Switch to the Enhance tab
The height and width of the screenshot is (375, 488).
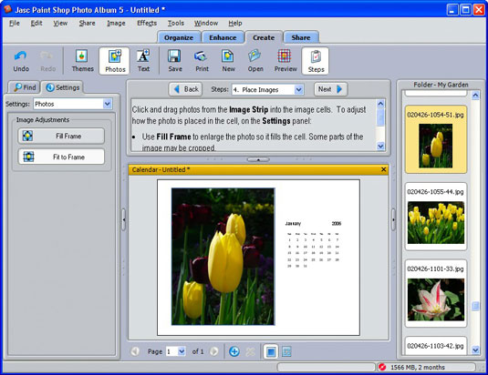point(223,37)
